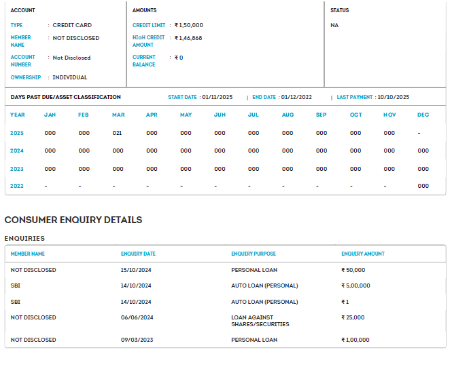Click the Enquiry Amount column header
Image resolution: width=452 pixels, height=373 pixels.
(363, 254)
